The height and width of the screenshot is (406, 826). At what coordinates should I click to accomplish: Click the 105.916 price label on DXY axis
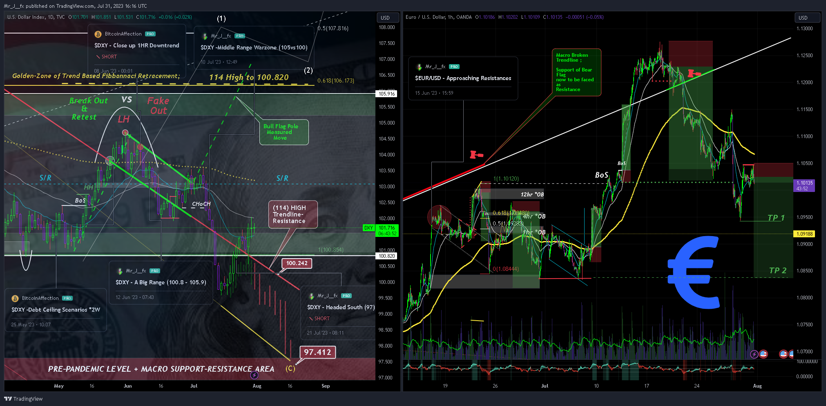pos(386,94)
